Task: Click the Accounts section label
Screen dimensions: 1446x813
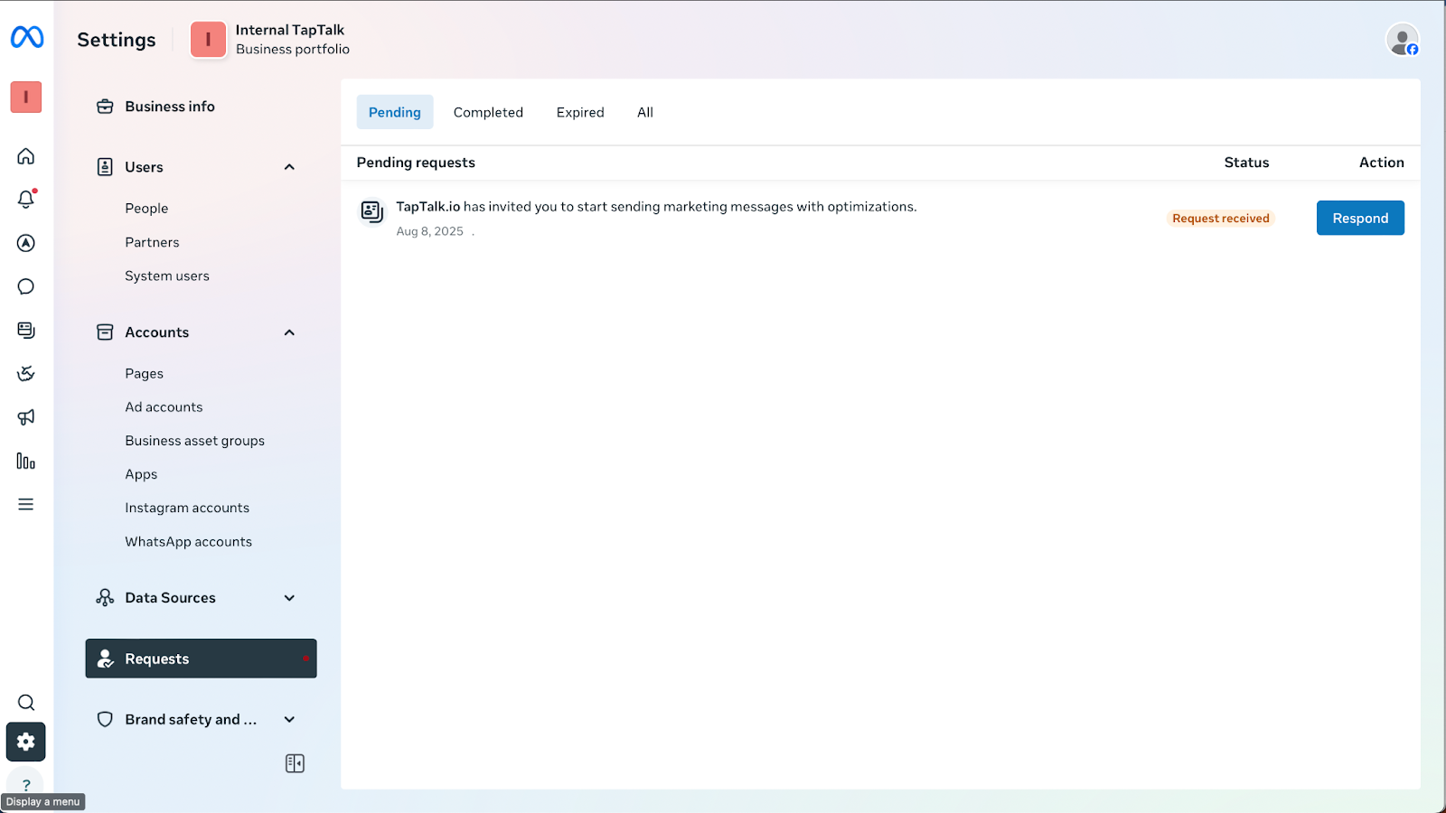Action: point(157,332)
